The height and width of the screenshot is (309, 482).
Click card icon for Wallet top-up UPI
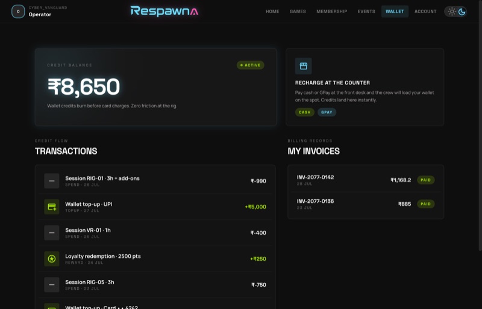(x=52, y=207)
